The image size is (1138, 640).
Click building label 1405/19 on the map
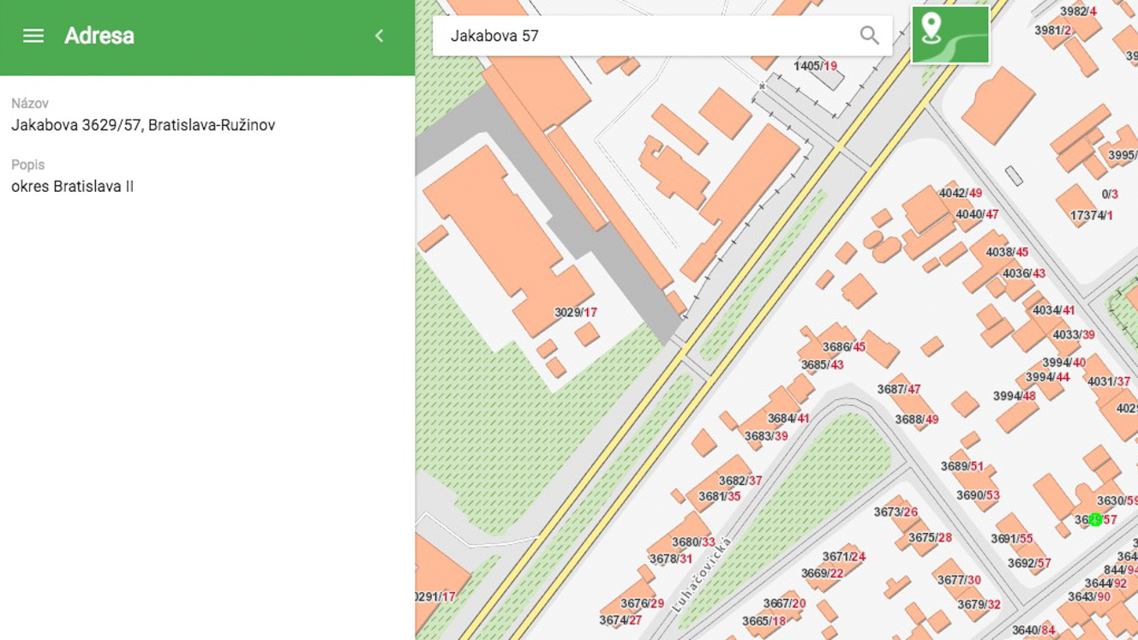click(815, 66)
